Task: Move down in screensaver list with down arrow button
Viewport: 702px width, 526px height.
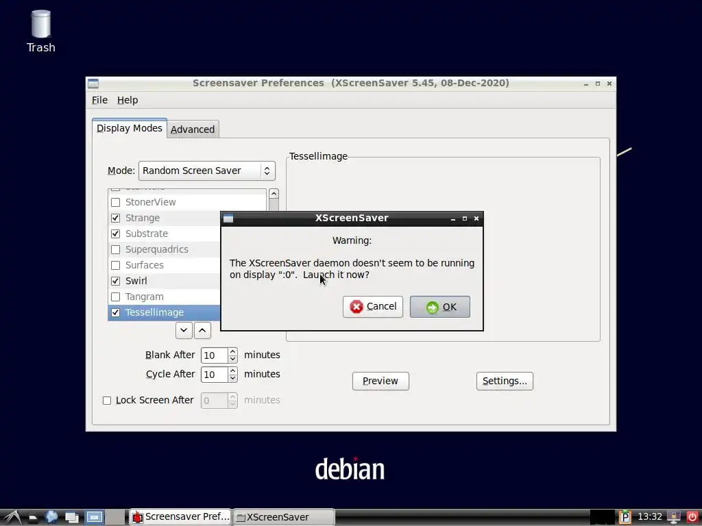Action: point(184,331)
